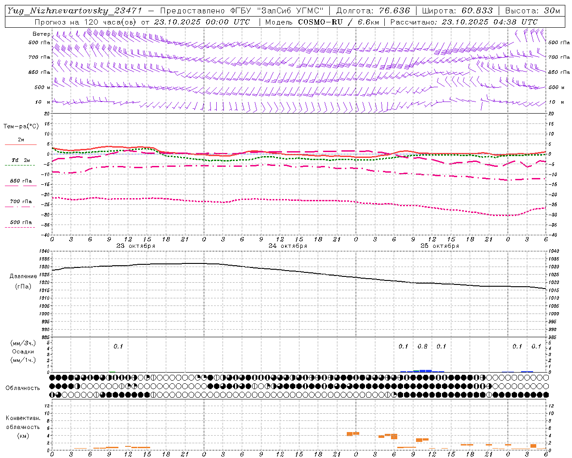The height and width of the screenshot is (458, 572).
Task: Click the 23 октября date label
Action: (136, 246)
